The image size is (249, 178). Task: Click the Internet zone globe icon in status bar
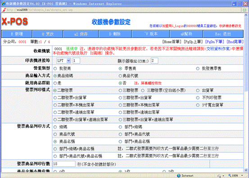point(179,176)
